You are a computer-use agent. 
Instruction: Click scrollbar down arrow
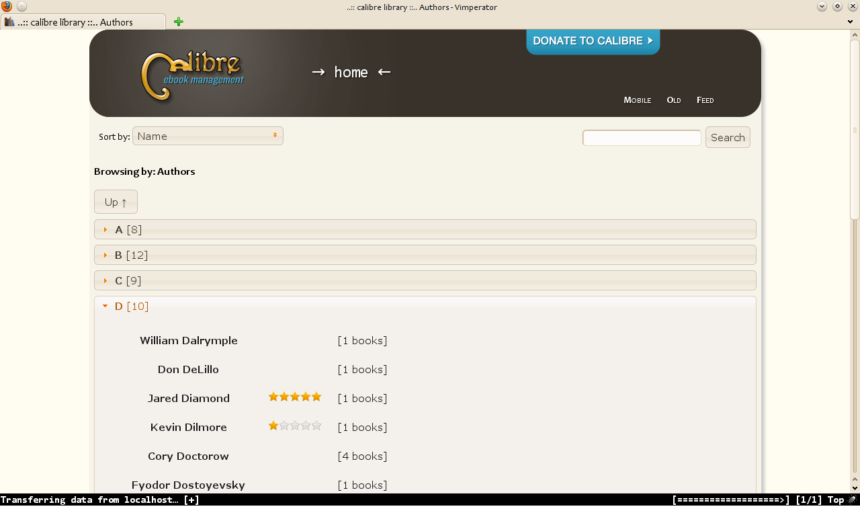point(855,488)
